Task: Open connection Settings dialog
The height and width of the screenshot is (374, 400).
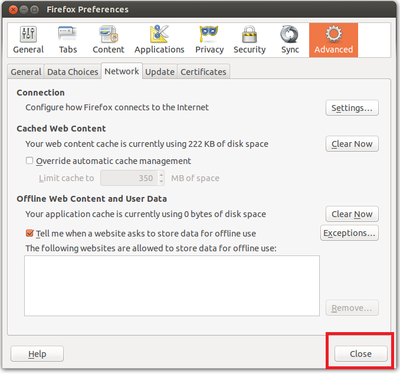Action: coord(352,108)
